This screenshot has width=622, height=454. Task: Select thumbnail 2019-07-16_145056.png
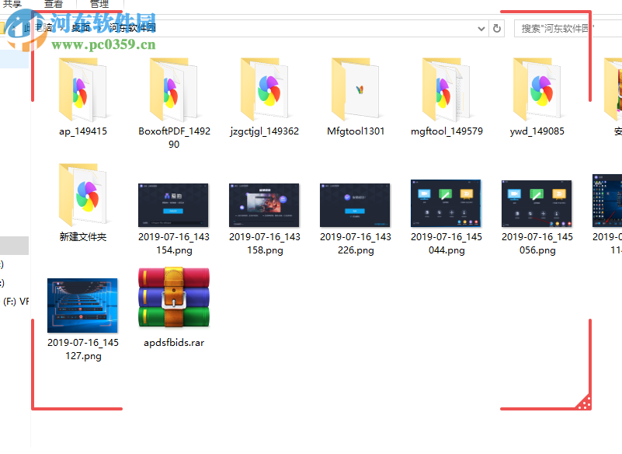[x=537, y=204]
